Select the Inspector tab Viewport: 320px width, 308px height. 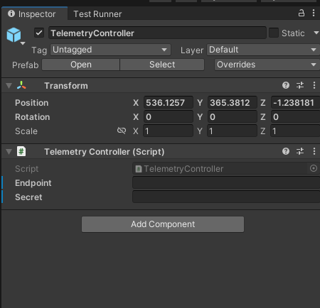35,13
